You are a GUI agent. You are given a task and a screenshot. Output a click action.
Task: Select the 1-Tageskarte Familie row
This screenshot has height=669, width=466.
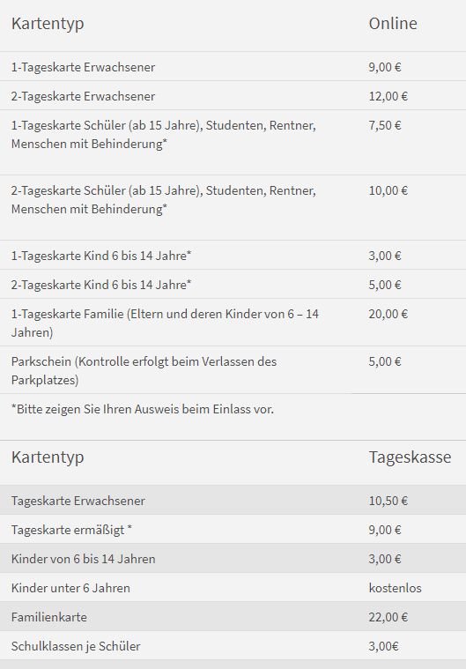[x=233, y=322]
